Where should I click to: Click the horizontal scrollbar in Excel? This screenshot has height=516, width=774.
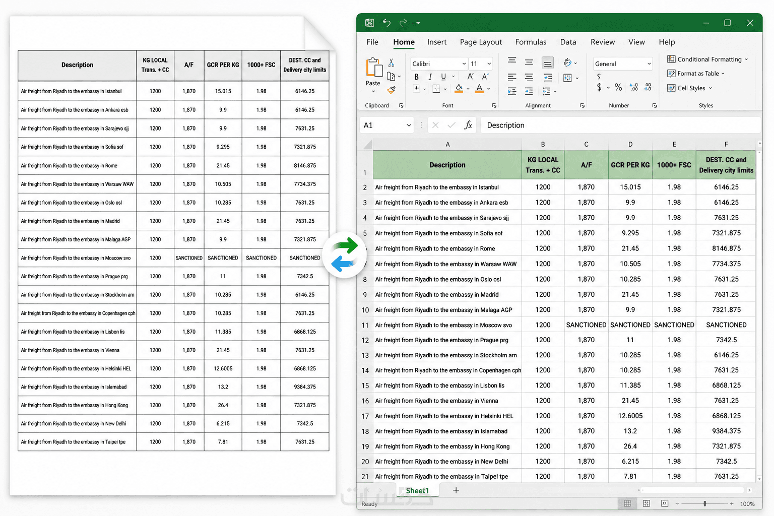click(693, 490)
